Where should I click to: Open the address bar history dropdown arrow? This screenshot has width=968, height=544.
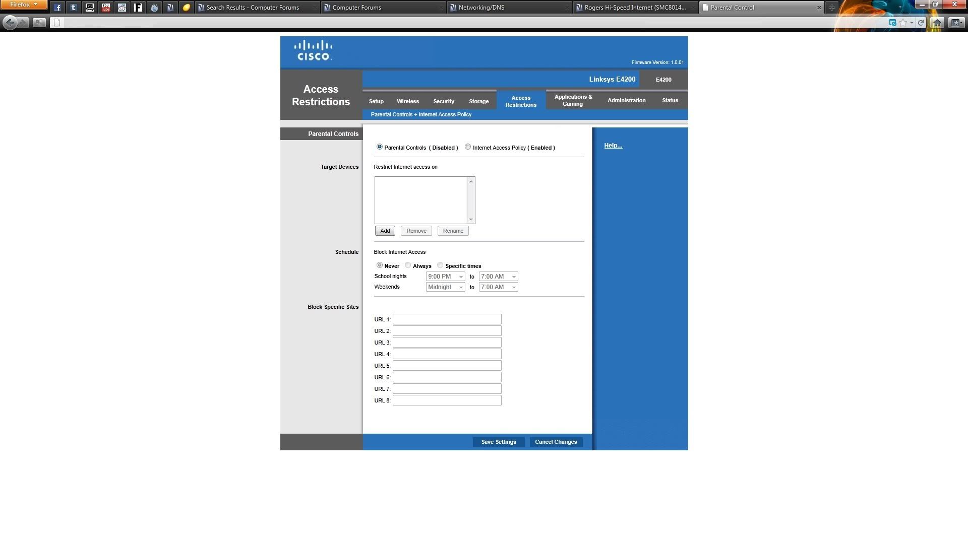[912, 23]
